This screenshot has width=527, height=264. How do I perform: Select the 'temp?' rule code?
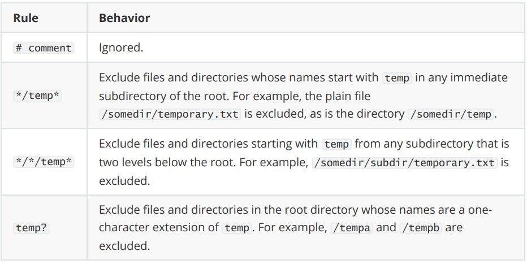click(x=31, y=228)
